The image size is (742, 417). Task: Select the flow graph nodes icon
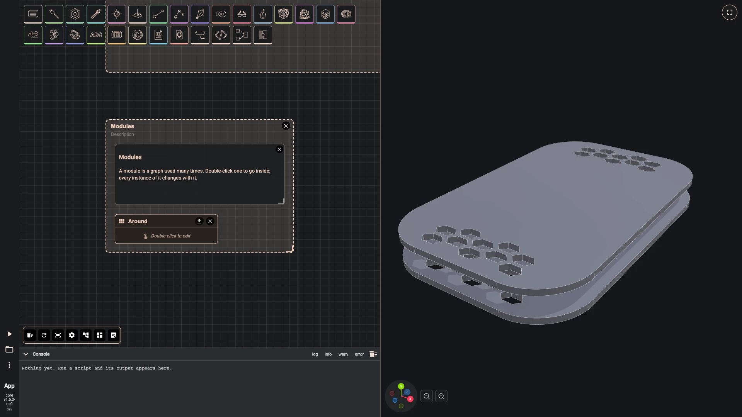tap(242, 35)
